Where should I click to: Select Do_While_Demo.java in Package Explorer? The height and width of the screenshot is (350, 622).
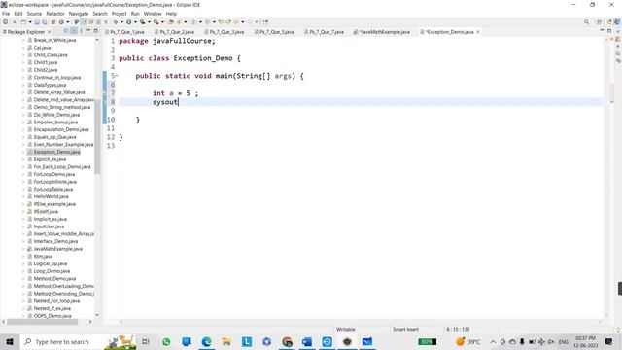(x=56, y=115)
